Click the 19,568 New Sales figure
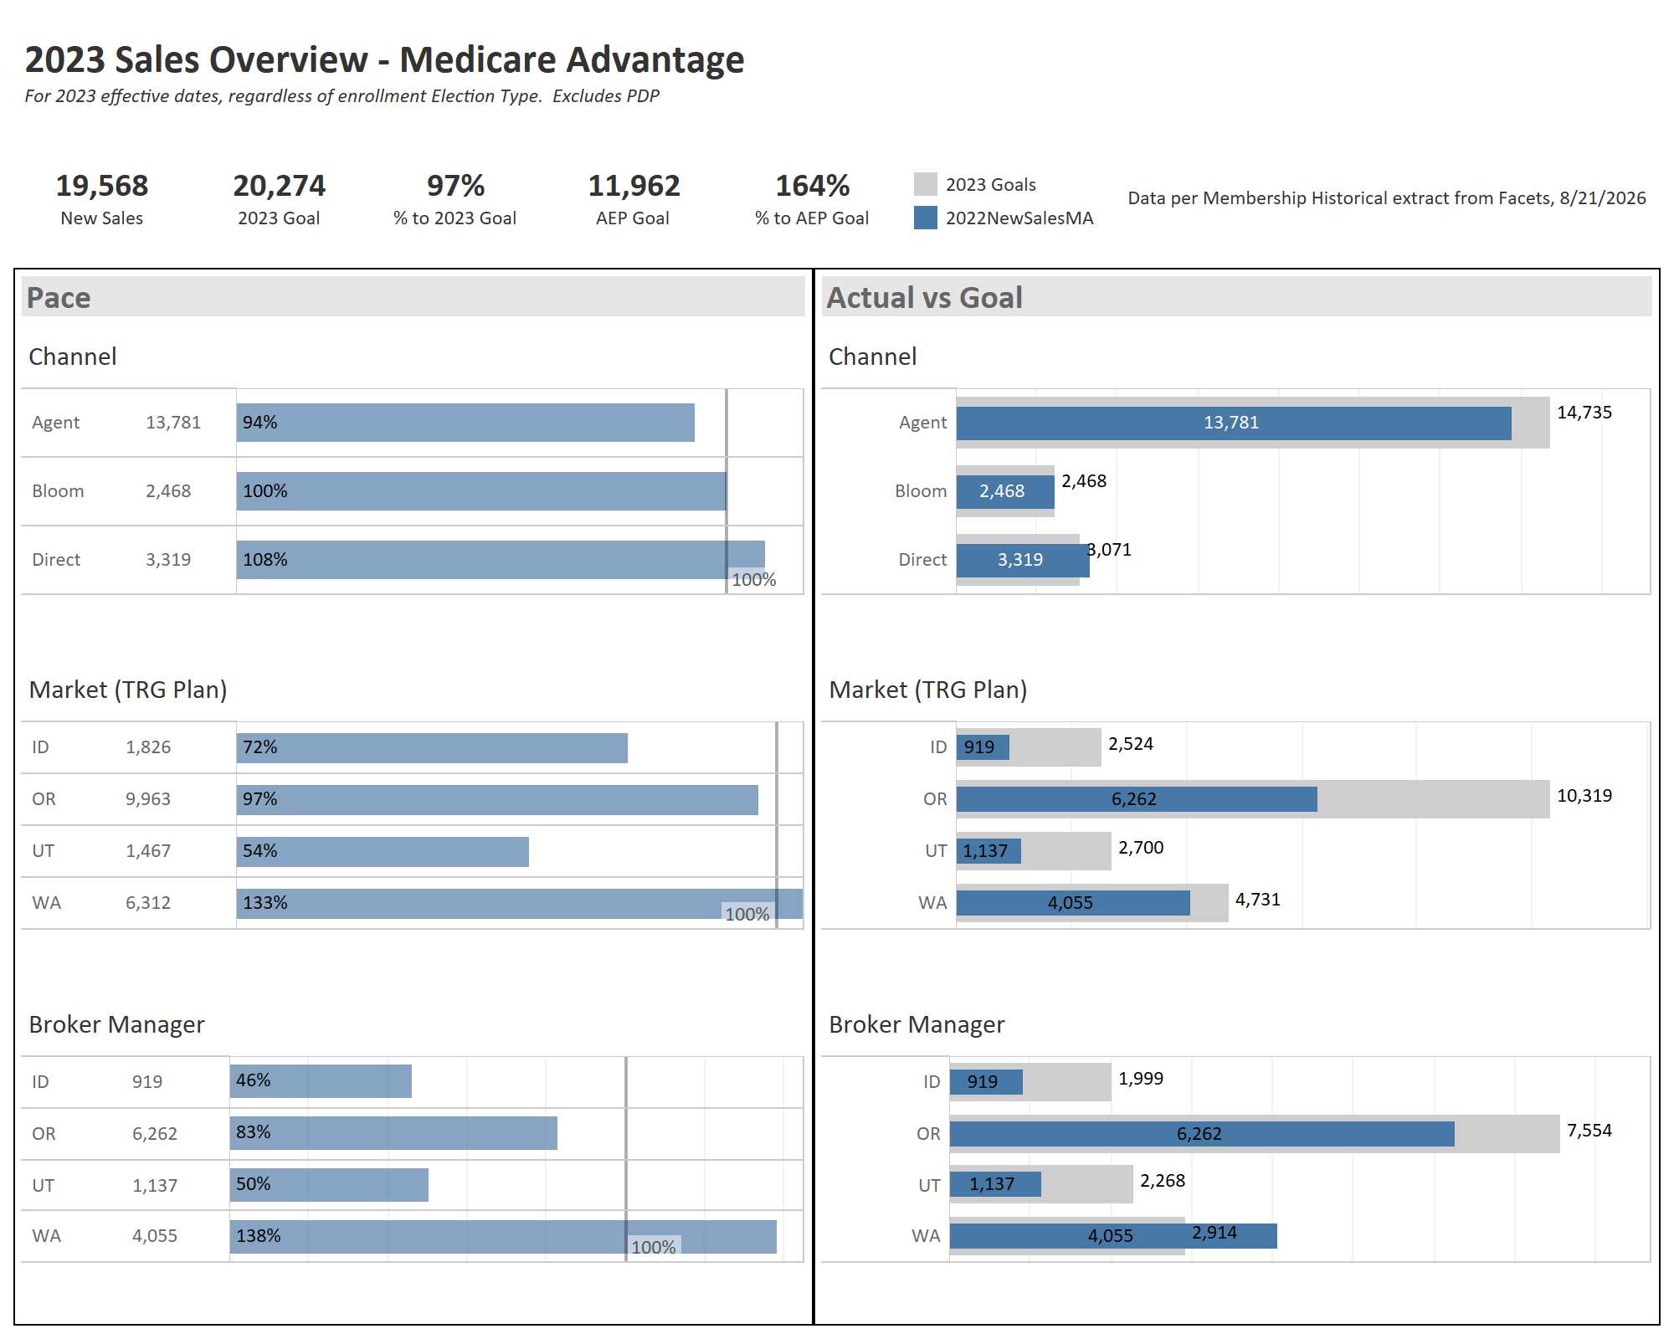Image resolution: width=1674 pixels, height=1339 pixels. click(x=102, y=185)
